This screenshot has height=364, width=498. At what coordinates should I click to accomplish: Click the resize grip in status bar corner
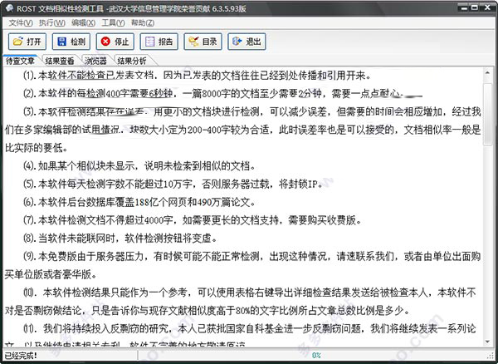click(491, 356)
